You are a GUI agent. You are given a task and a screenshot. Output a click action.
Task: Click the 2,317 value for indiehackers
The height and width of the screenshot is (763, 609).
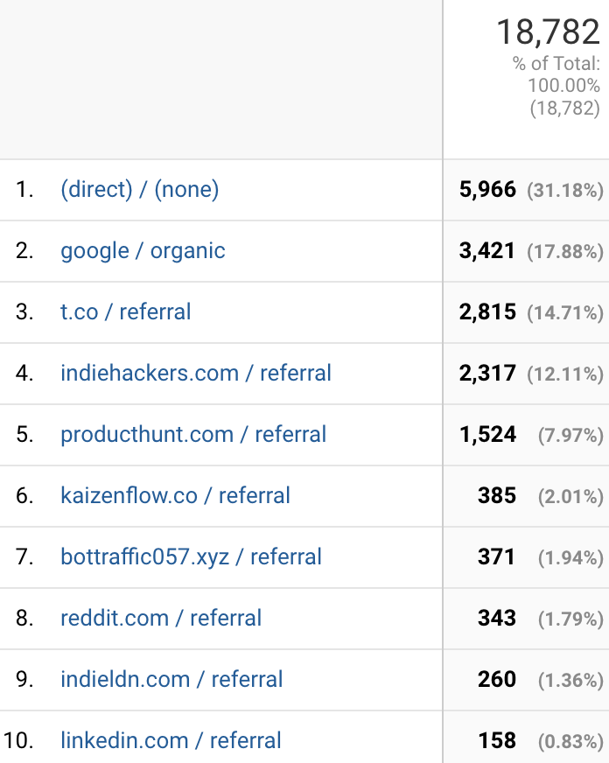487,374
